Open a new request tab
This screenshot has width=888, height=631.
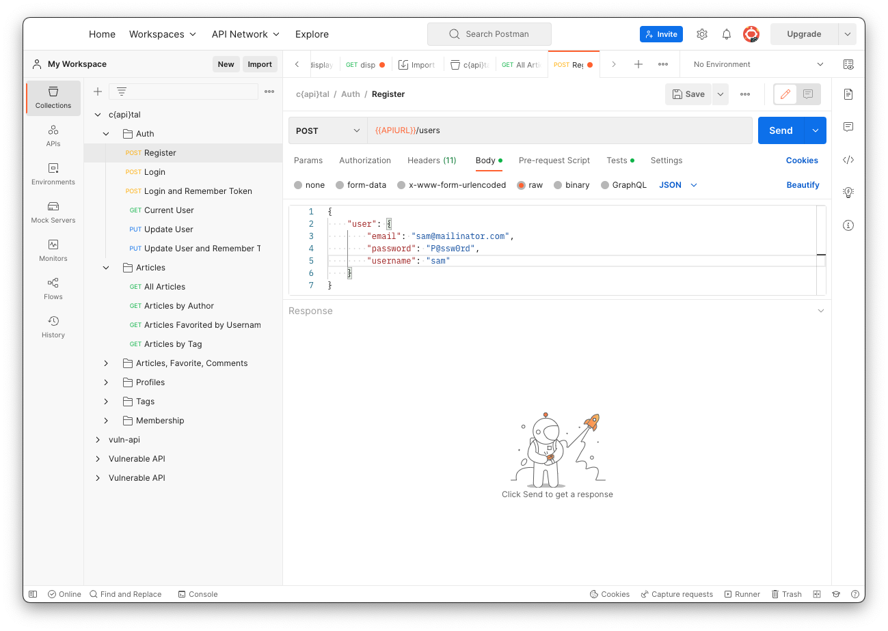pyautogui.click(x=638, y=64)
